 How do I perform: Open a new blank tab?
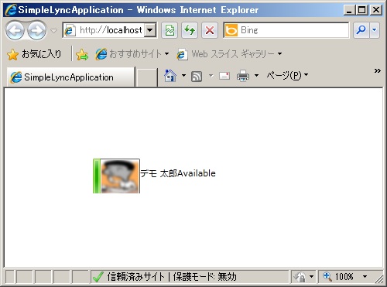pos(147,77)
